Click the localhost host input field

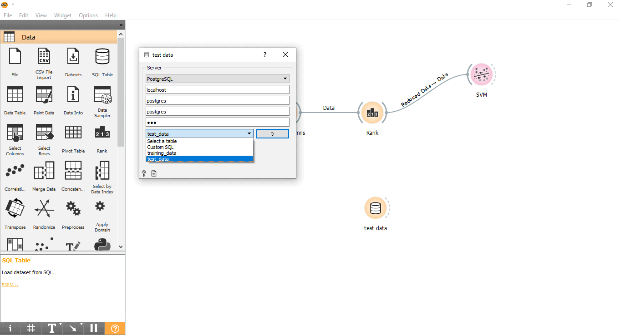pos(218,90)
